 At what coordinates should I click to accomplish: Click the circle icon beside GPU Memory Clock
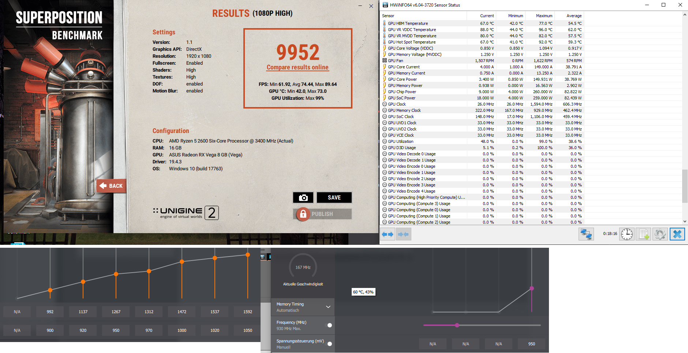point(384,110)
